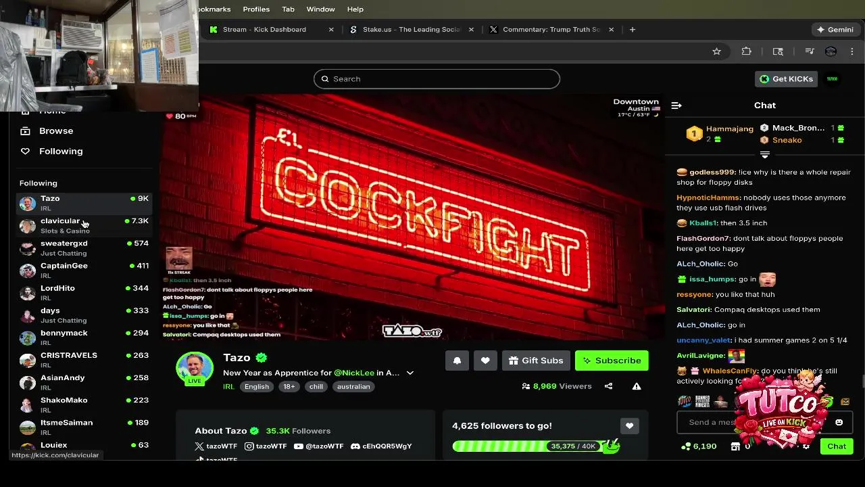This screenshot has width=865, height=487.
Task: Open Hammajang in the gift leaderboard
Action: click(729, 129)
